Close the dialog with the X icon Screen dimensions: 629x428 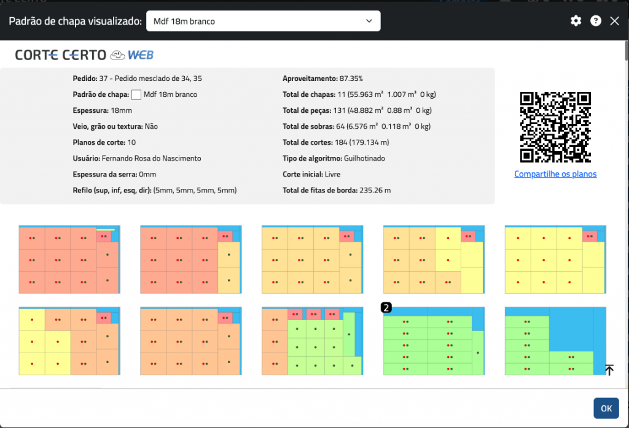click(x=615, y=21)
